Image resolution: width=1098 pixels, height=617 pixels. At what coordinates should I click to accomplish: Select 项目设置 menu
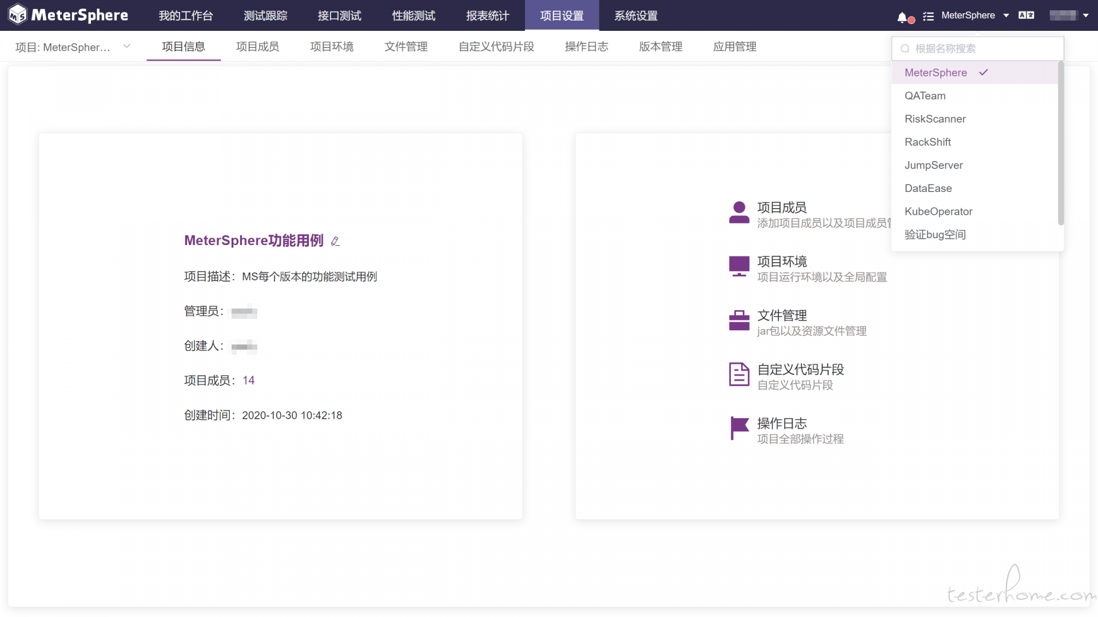coord(562,15)
